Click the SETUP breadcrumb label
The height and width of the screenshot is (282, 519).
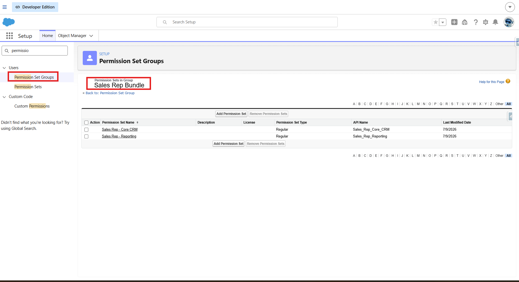104,54
